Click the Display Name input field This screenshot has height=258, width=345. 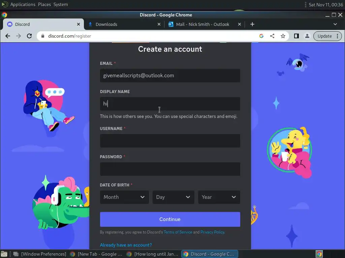pyautogui.click(x=170, y=104)
